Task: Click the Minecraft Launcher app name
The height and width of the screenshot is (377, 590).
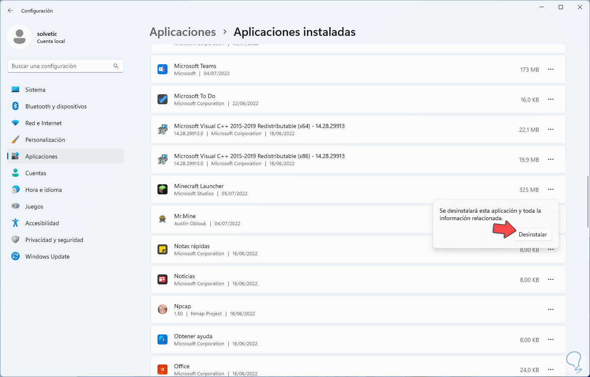Action: coord(199,186)
